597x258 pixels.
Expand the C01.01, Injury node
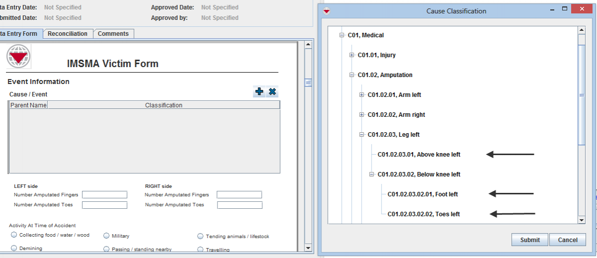pyautogui.click(x=352, y=55)
